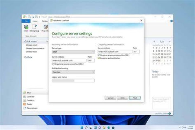This screenshot has height=130, width=195.
Task: Open the Windows Start menu
Action: tap(82, 128)
